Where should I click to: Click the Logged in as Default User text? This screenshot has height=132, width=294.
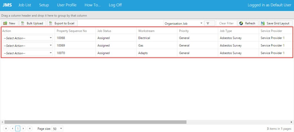click(269, 5)
